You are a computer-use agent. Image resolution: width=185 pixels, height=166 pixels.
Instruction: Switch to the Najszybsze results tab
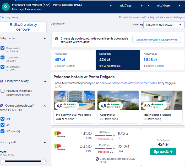click(162, 60)
